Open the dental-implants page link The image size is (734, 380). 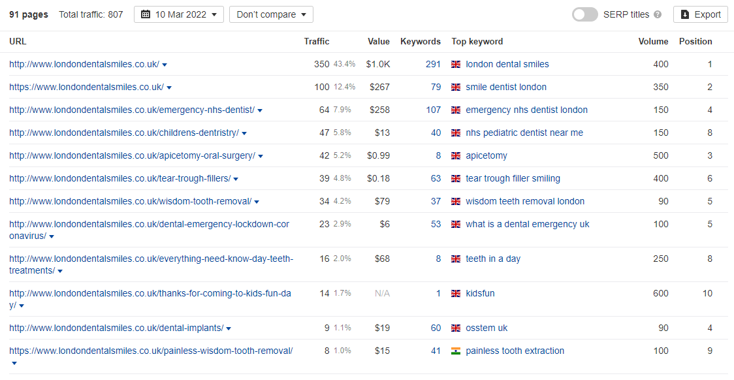[x=116, y=328]
